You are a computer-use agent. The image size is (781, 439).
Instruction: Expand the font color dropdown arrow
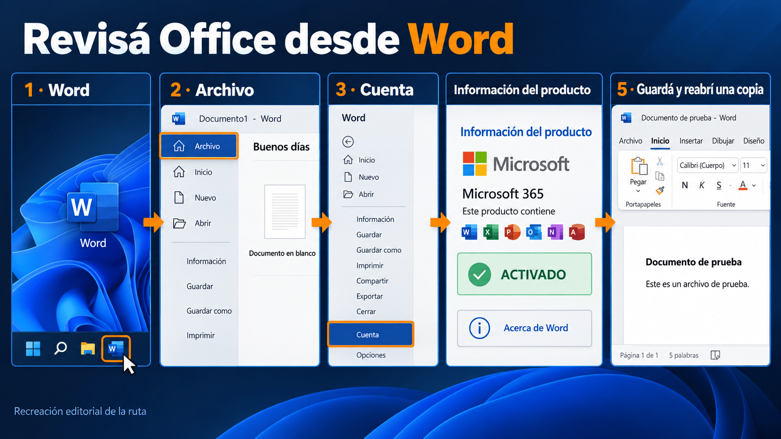[x=754, y=186]
